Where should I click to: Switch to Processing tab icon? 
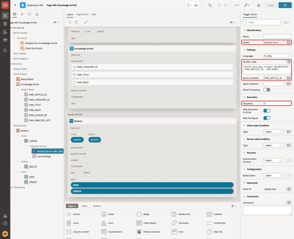30,14
